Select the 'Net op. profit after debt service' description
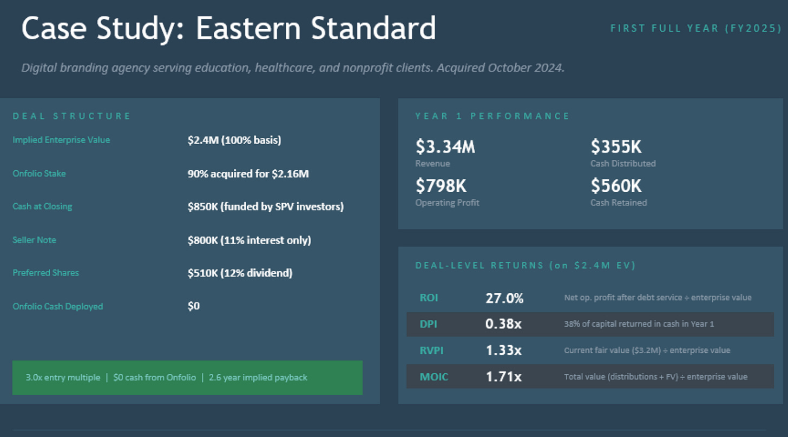788x437 pixels. tap(658, 298)
